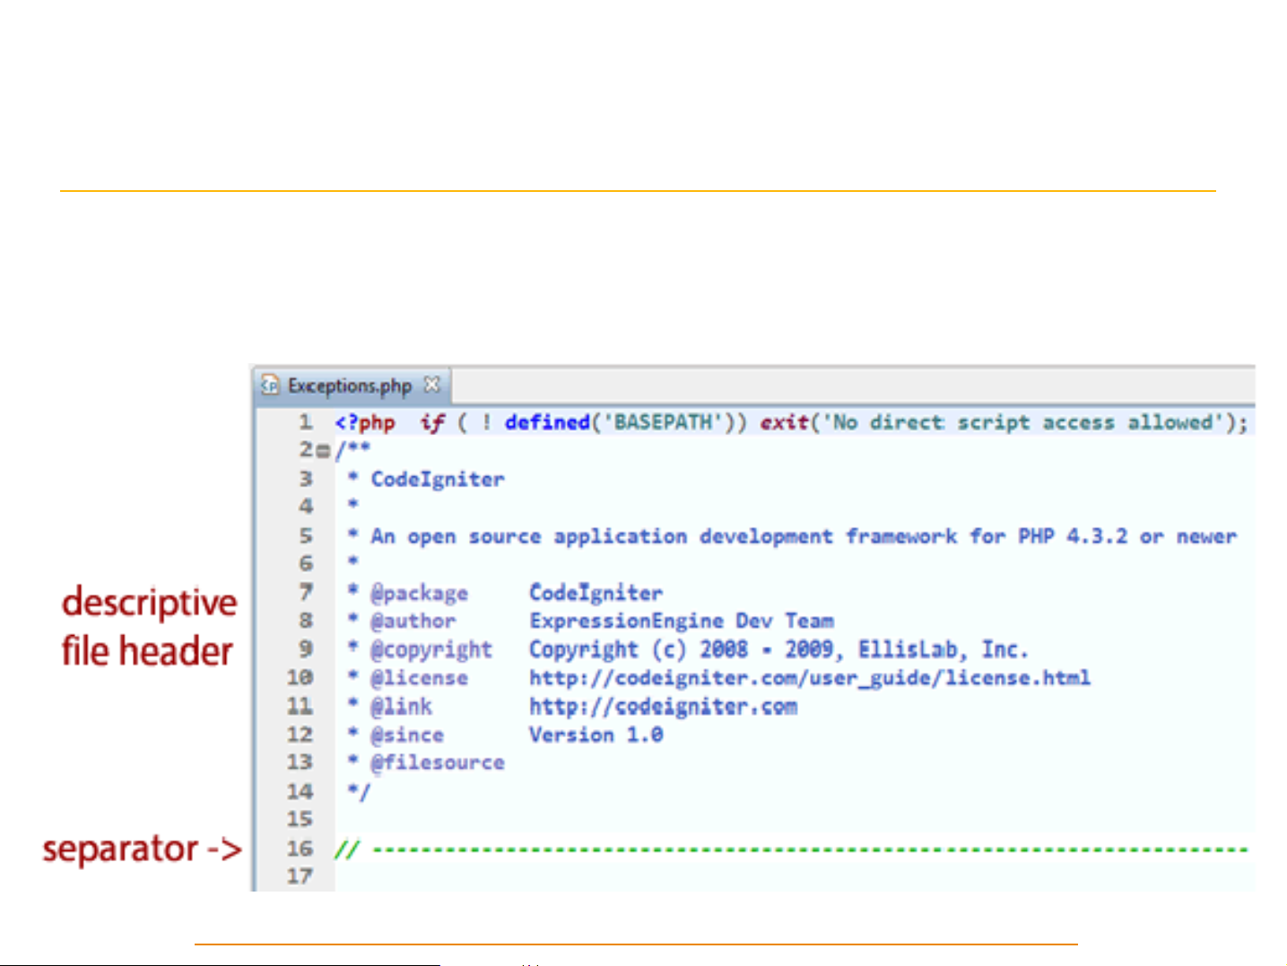1287x966 pixels.
Task: Click the '@link' tag on line 11
Action: click(x=401, y=707)
